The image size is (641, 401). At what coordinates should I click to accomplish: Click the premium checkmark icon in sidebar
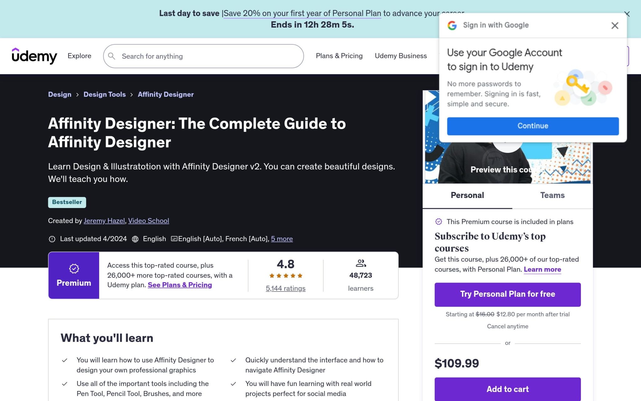click(438, 222)
